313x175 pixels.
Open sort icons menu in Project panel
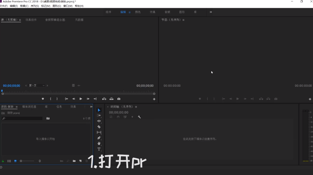[40, 161]
